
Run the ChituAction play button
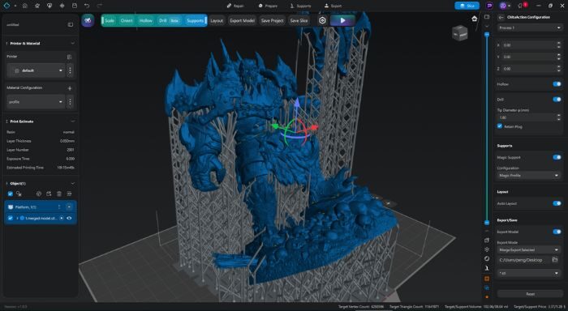point(342,20)
